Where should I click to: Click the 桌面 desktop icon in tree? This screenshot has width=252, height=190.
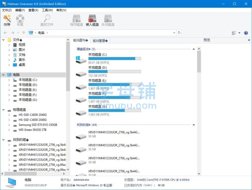pyautogui.click(x=15, y=65)
